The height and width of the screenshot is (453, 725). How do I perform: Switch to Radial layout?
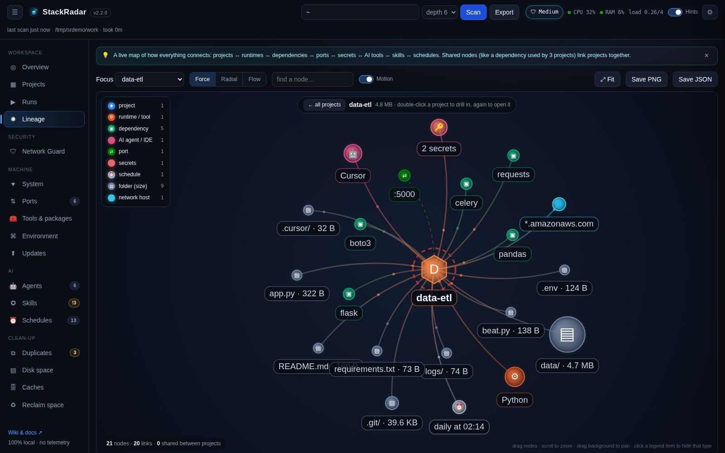click(x=229, y=79)
